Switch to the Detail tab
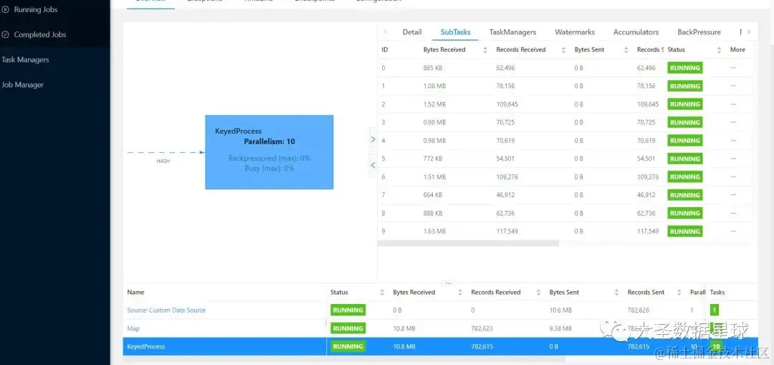Screen dimensions: 774x365 coord(411,32)
